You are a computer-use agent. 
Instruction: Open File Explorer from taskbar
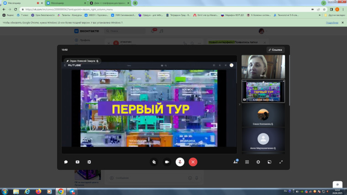(x=16, y=191)
